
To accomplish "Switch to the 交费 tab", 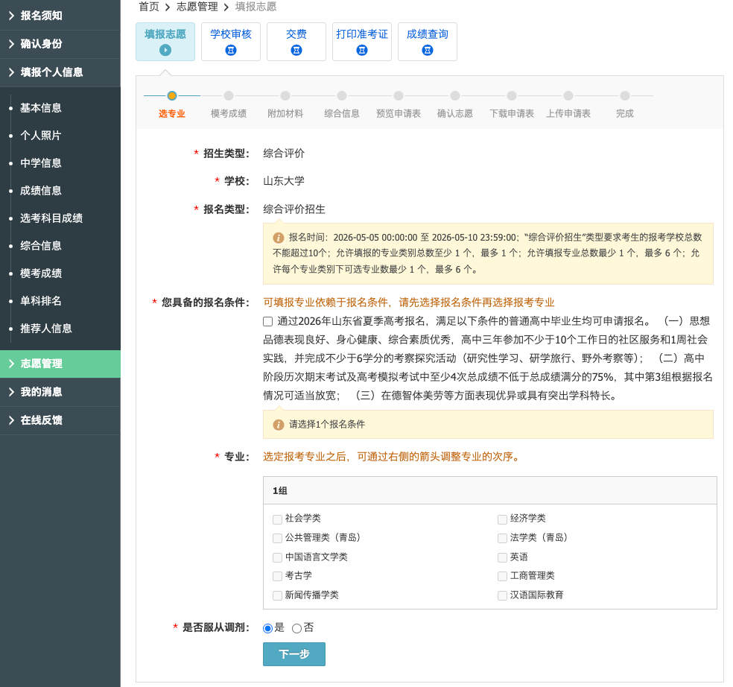I will tap(296, 42).
